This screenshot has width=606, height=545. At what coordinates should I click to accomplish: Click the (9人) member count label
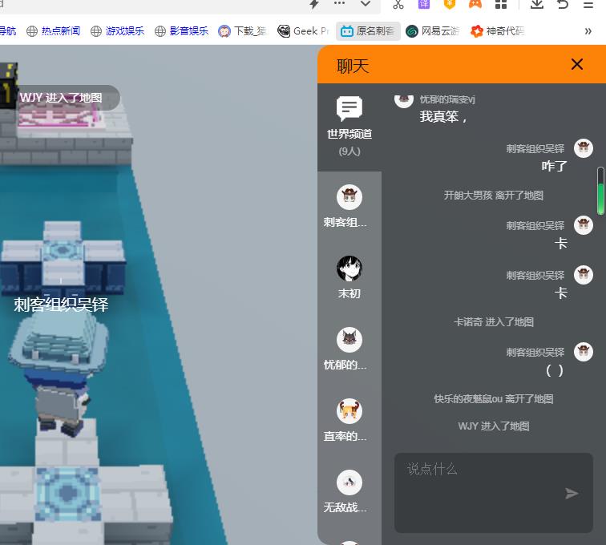[x=349, y=151]
